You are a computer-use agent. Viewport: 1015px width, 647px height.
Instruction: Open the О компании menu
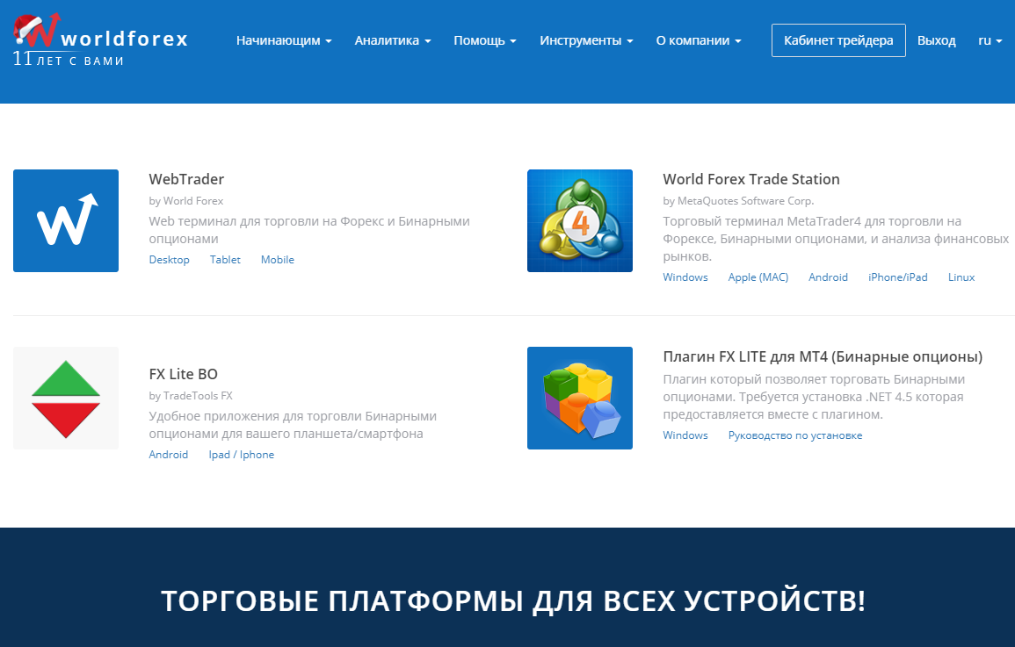[699, 40]
